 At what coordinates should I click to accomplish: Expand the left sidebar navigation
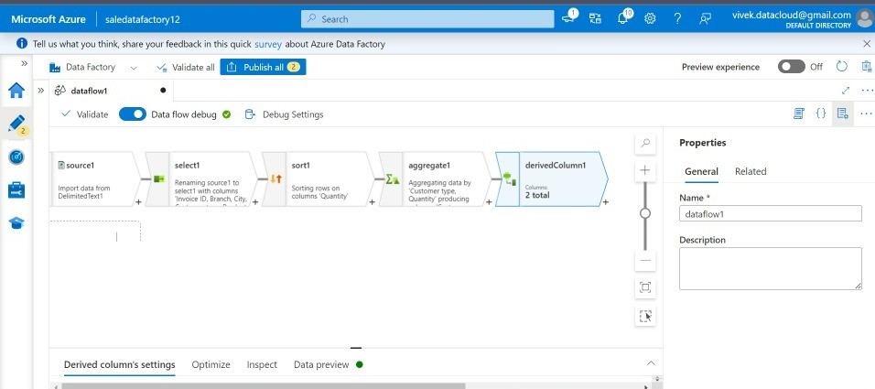[x=24, y=64]
